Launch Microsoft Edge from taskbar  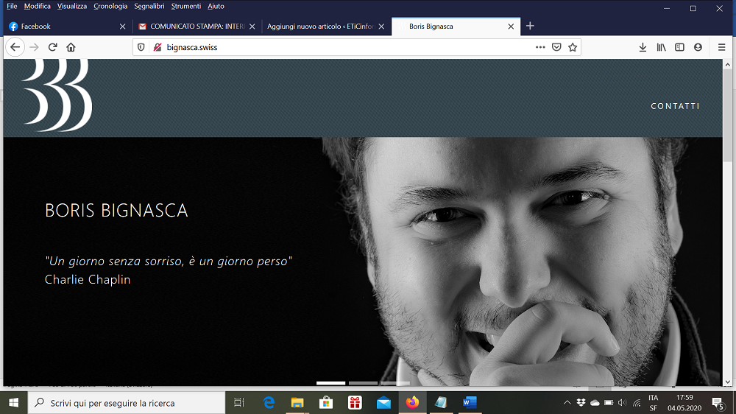click(x=269, y=403)
